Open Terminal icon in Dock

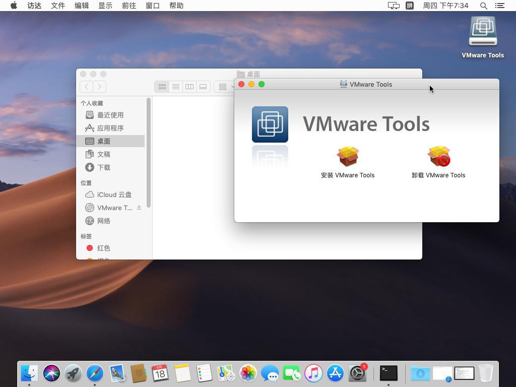389,373
